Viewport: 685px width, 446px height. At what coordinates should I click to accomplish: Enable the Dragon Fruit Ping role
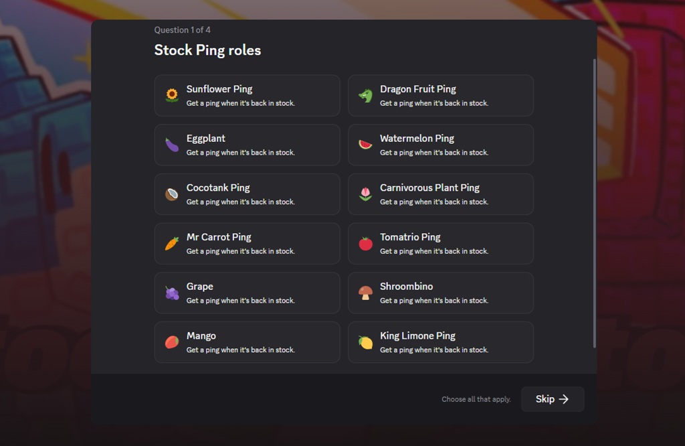click(x=440, y=96)
